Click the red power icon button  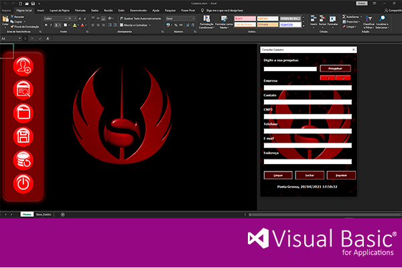point(23,184)
